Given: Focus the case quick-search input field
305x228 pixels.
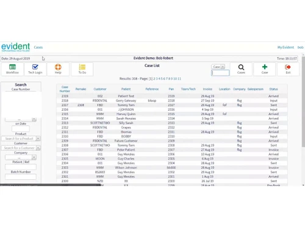Looking at the screenshot, I should pos(220,73).
